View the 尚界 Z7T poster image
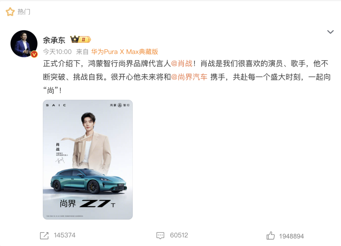Viewport: 341px width, 246px height. tap(88, 160)
